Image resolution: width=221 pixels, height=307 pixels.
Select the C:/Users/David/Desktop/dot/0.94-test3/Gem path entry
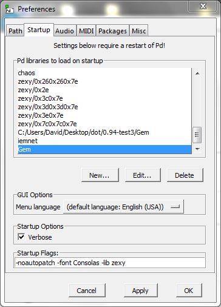click(x=104, y=132)
